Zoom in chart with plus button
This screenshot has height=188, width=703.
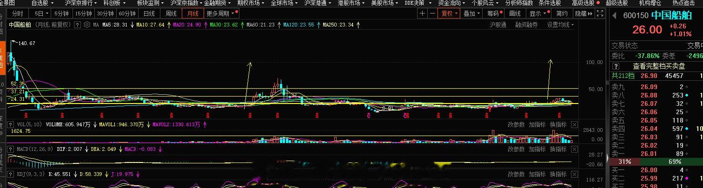pos(422,13)
